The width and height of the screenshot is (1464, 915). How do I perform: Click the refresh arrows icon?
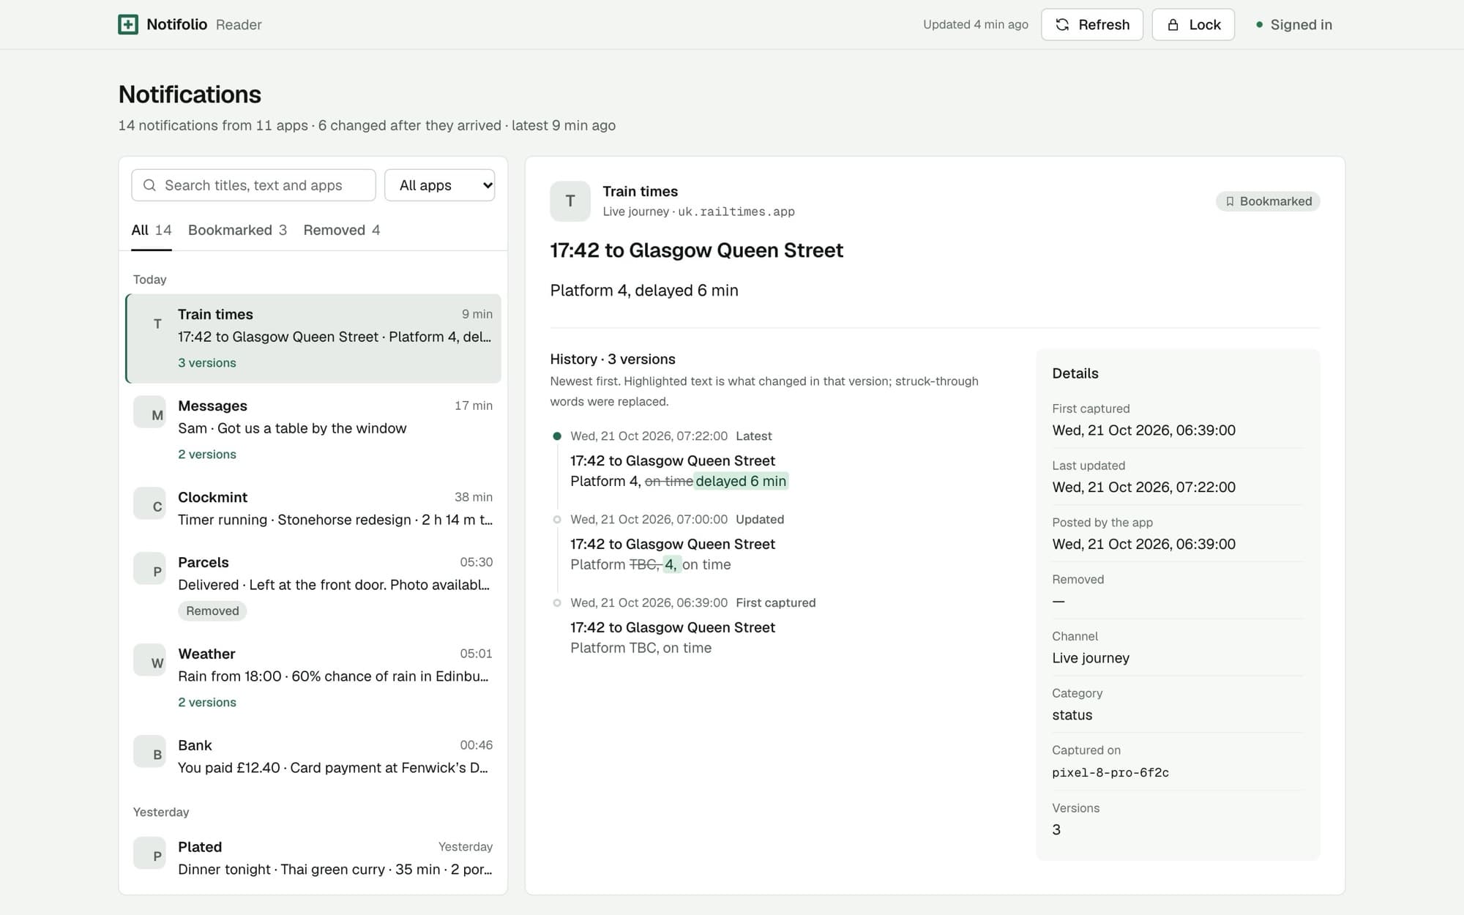pyautogui.click(x=1062, y=25)
